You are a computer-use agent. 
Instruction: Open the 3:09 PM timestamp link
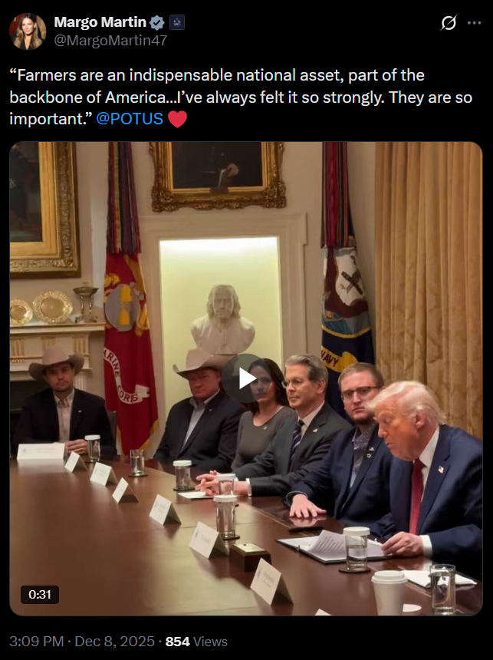(37, 642)
